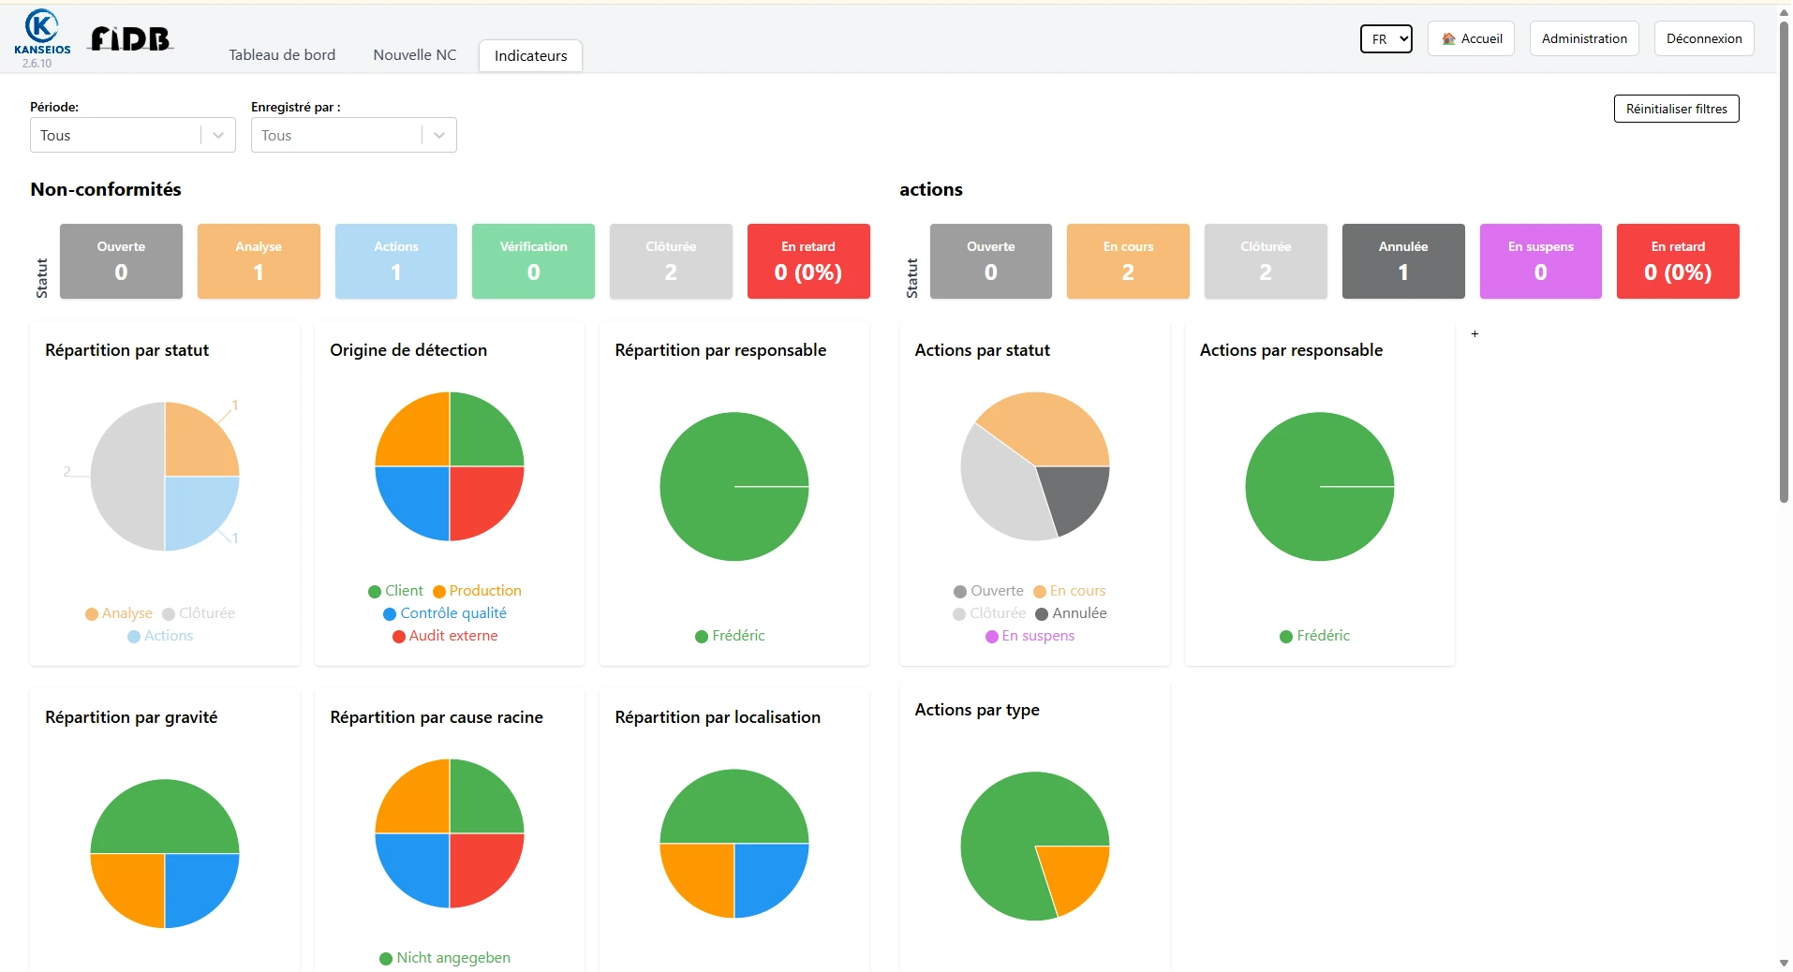Viewport: 1793px width, 972px height.
Task: Click the small plus icon beside Actions par responsable
Action: click(1474, 334)
